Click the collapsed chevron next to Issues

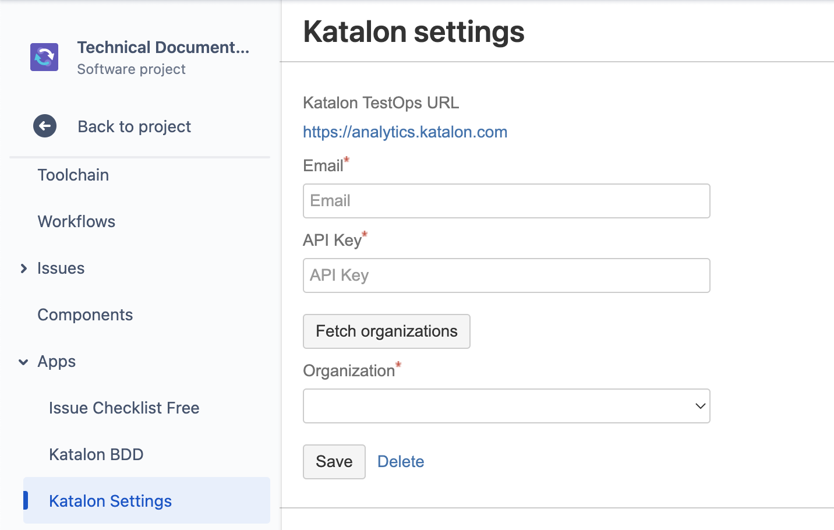(23, 268)
